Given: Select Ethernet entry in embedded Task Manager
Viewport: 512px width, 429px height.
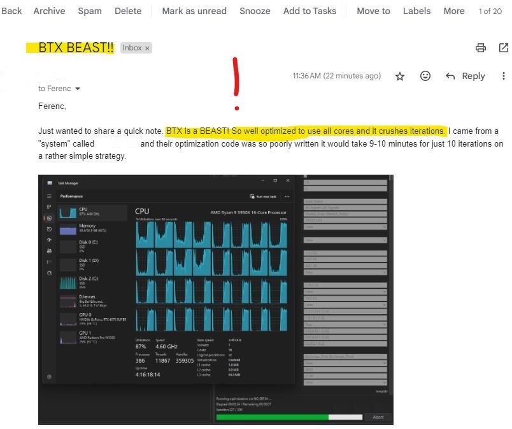Looking at the screenshot, I should [92, 301].
